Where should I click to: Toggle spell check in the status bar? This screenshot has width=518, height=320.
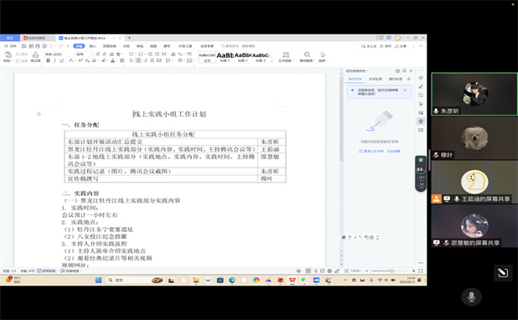[x=46, y=271]
